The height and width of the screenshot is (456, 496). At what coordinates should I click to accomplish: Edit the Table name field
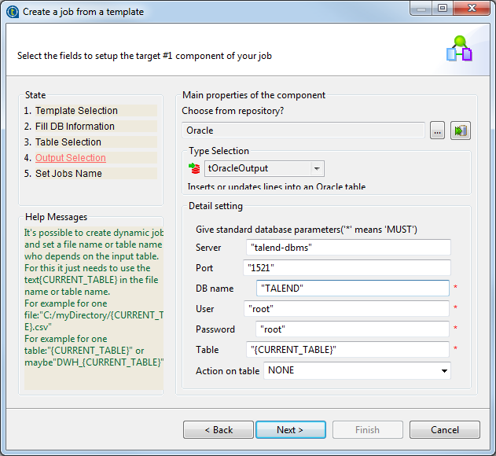tap(347, 349)
